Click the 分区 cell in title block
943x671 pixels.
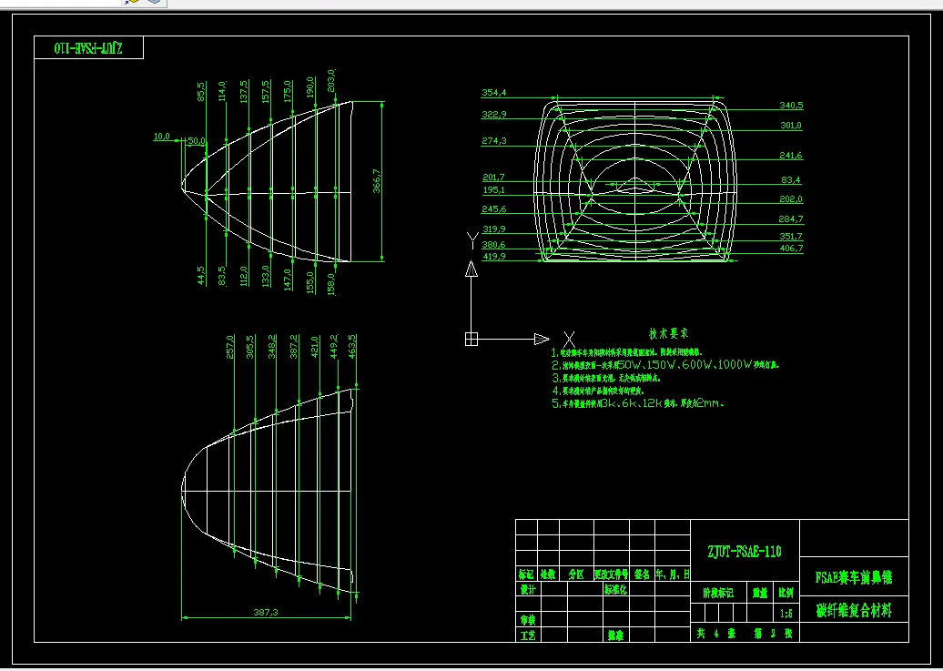pos(576,574)
